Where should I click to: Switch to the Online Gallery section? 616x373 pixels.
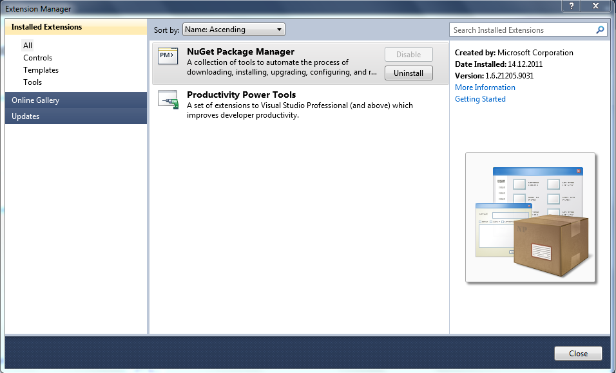point(76,100)
